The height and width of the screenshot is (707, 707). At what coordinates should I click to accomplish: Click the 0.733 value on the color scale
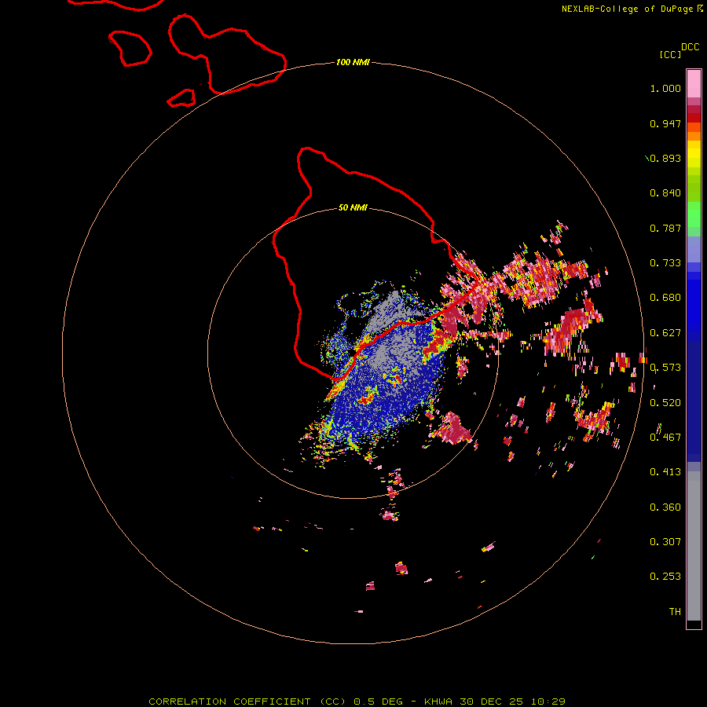(x=665, y=263)
